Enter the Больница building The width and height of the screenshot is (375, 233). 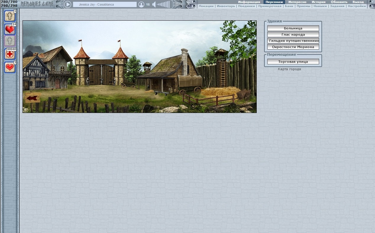pyautogui.click(x=293, y=28)
